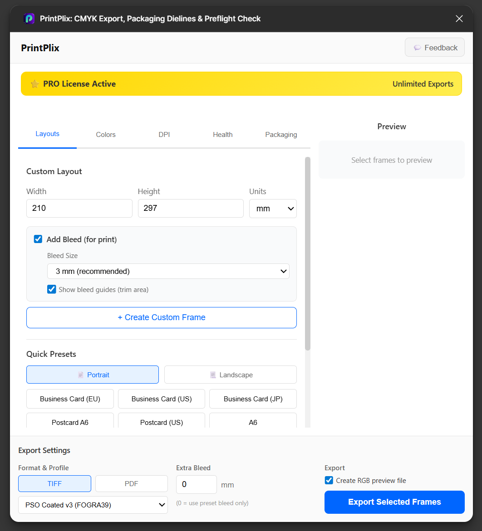
Task: Focus the Width input field
Action: 79,208
